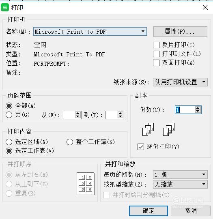Uncheck 逐份打印(Y) collate option
This screenshot has height=219, width=213.
pos(141,147)
